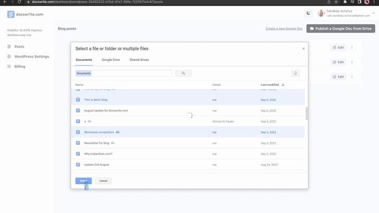Click Publish a Google Doc from Drive
The image size is (379, 213).
pos(341,28)
